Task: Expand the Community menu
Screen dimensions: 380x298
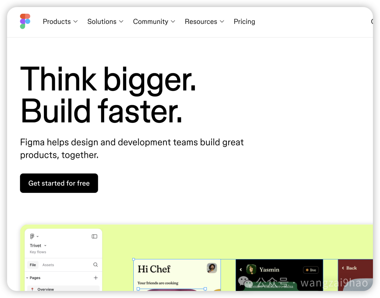Action: click(154, 21)
